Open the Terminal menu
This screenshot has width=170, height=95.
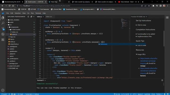[x=38, y=13]
